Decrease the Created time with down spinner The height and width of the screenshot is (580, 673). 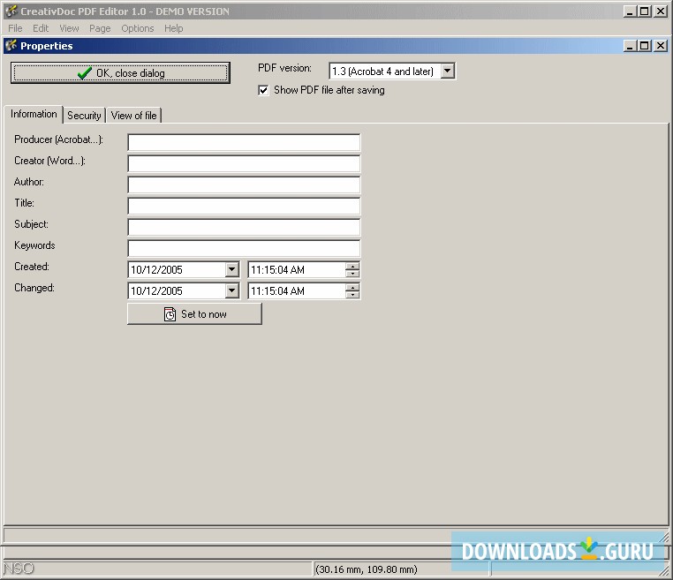(x=352, y=274)
